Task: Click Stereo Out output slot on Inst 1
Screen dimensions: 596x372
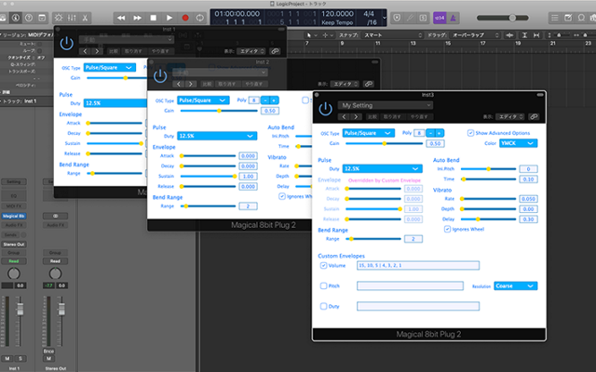Action: click(x=14, y=244)
